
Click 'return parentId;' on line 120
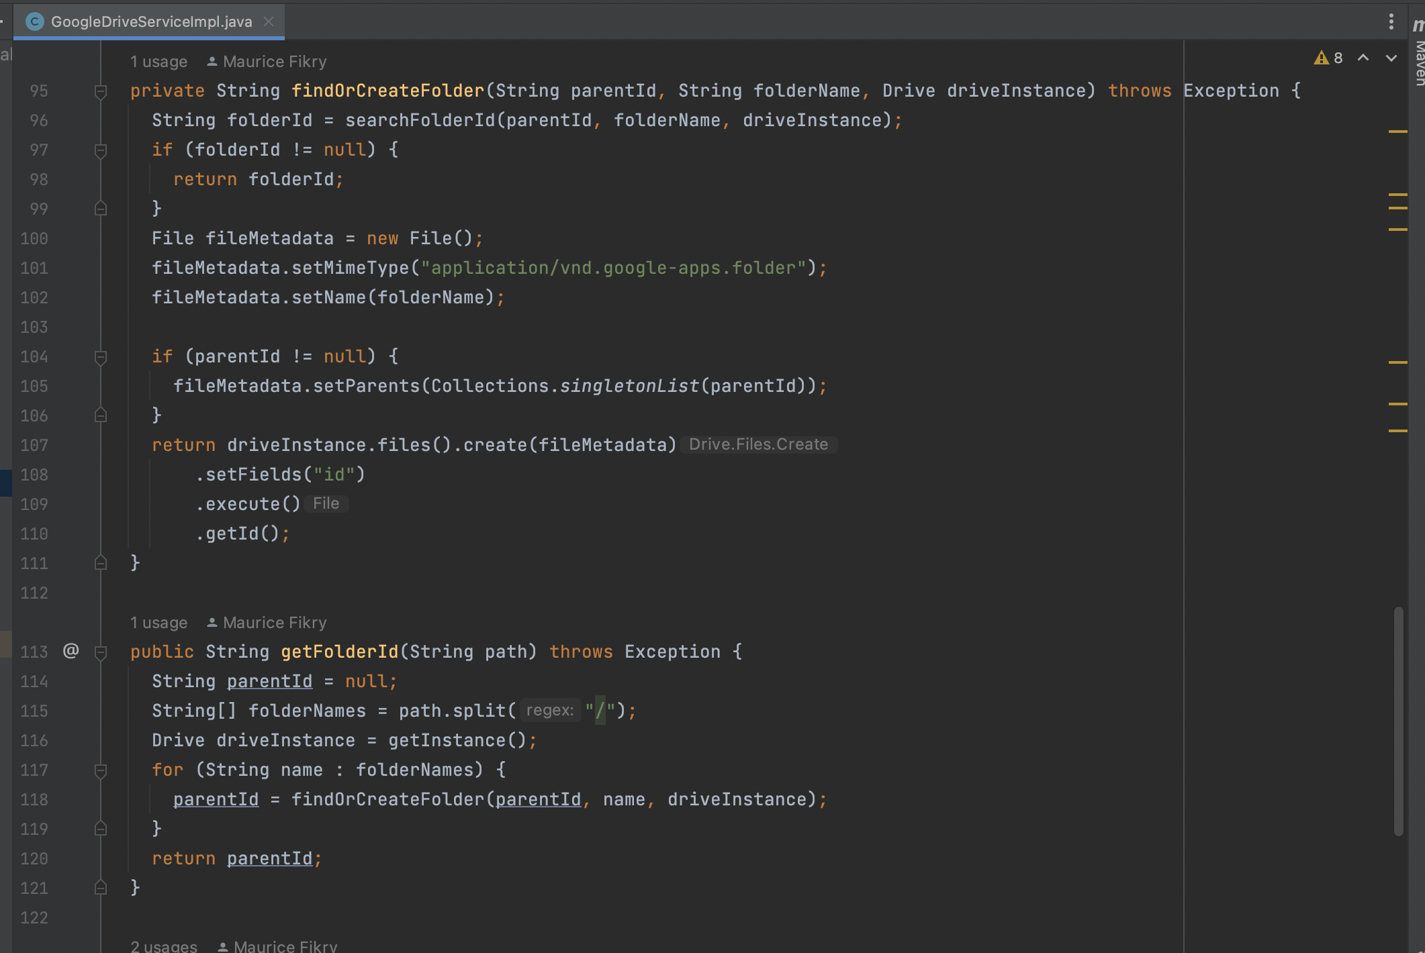pyautogui.click(x=237, y=858)
